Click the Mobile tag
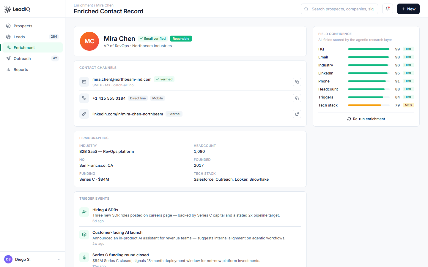This screenshot has width=428, height=267. [x=158, y=98]
